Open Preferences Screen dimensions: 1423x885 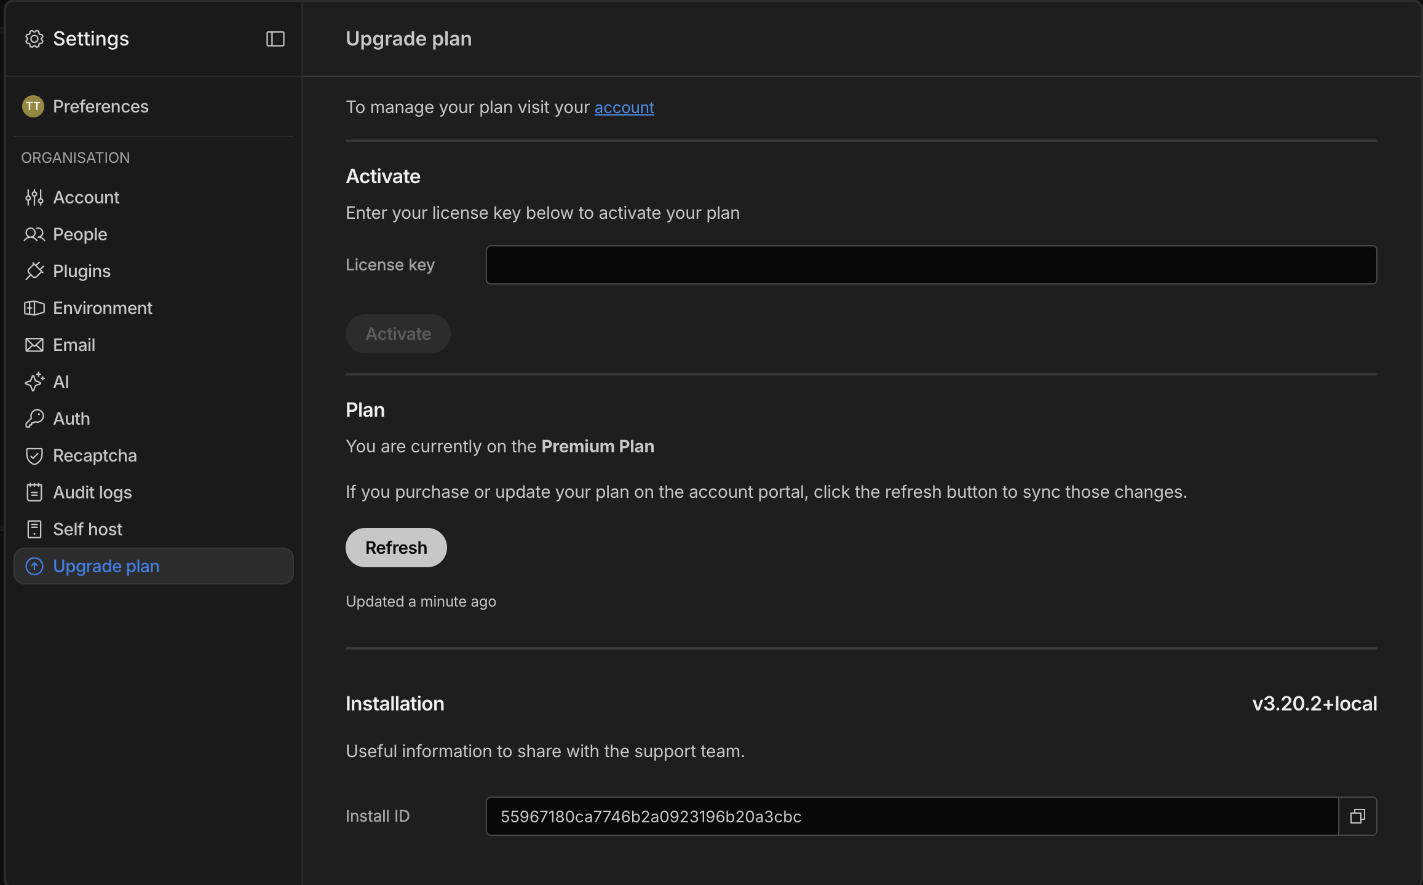pyautogui.click(x=101, y=106)
